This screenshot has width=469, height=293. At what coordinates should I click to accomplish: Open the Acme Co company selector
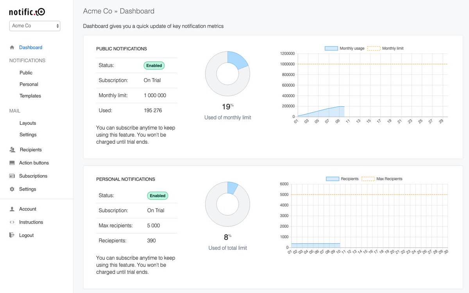(x=34, y=25)
